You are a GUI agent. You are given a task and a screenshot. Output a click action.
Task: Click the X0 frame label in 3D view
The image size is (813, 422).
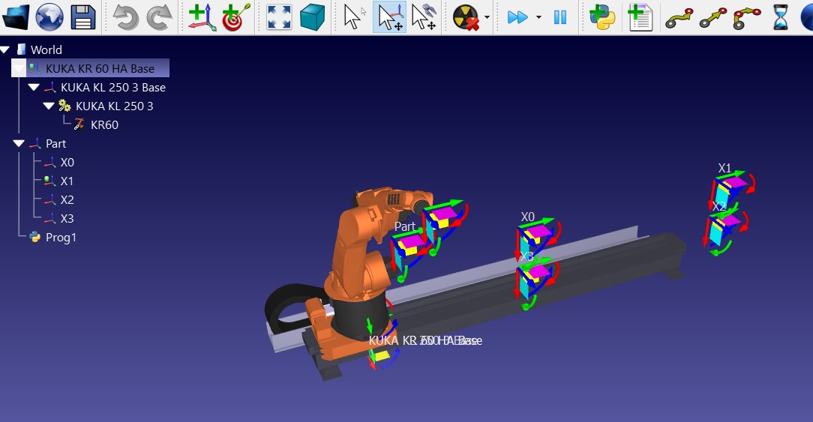528,217
